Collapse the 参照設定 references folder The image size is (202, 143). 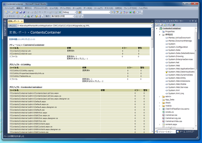pos(159,35)
